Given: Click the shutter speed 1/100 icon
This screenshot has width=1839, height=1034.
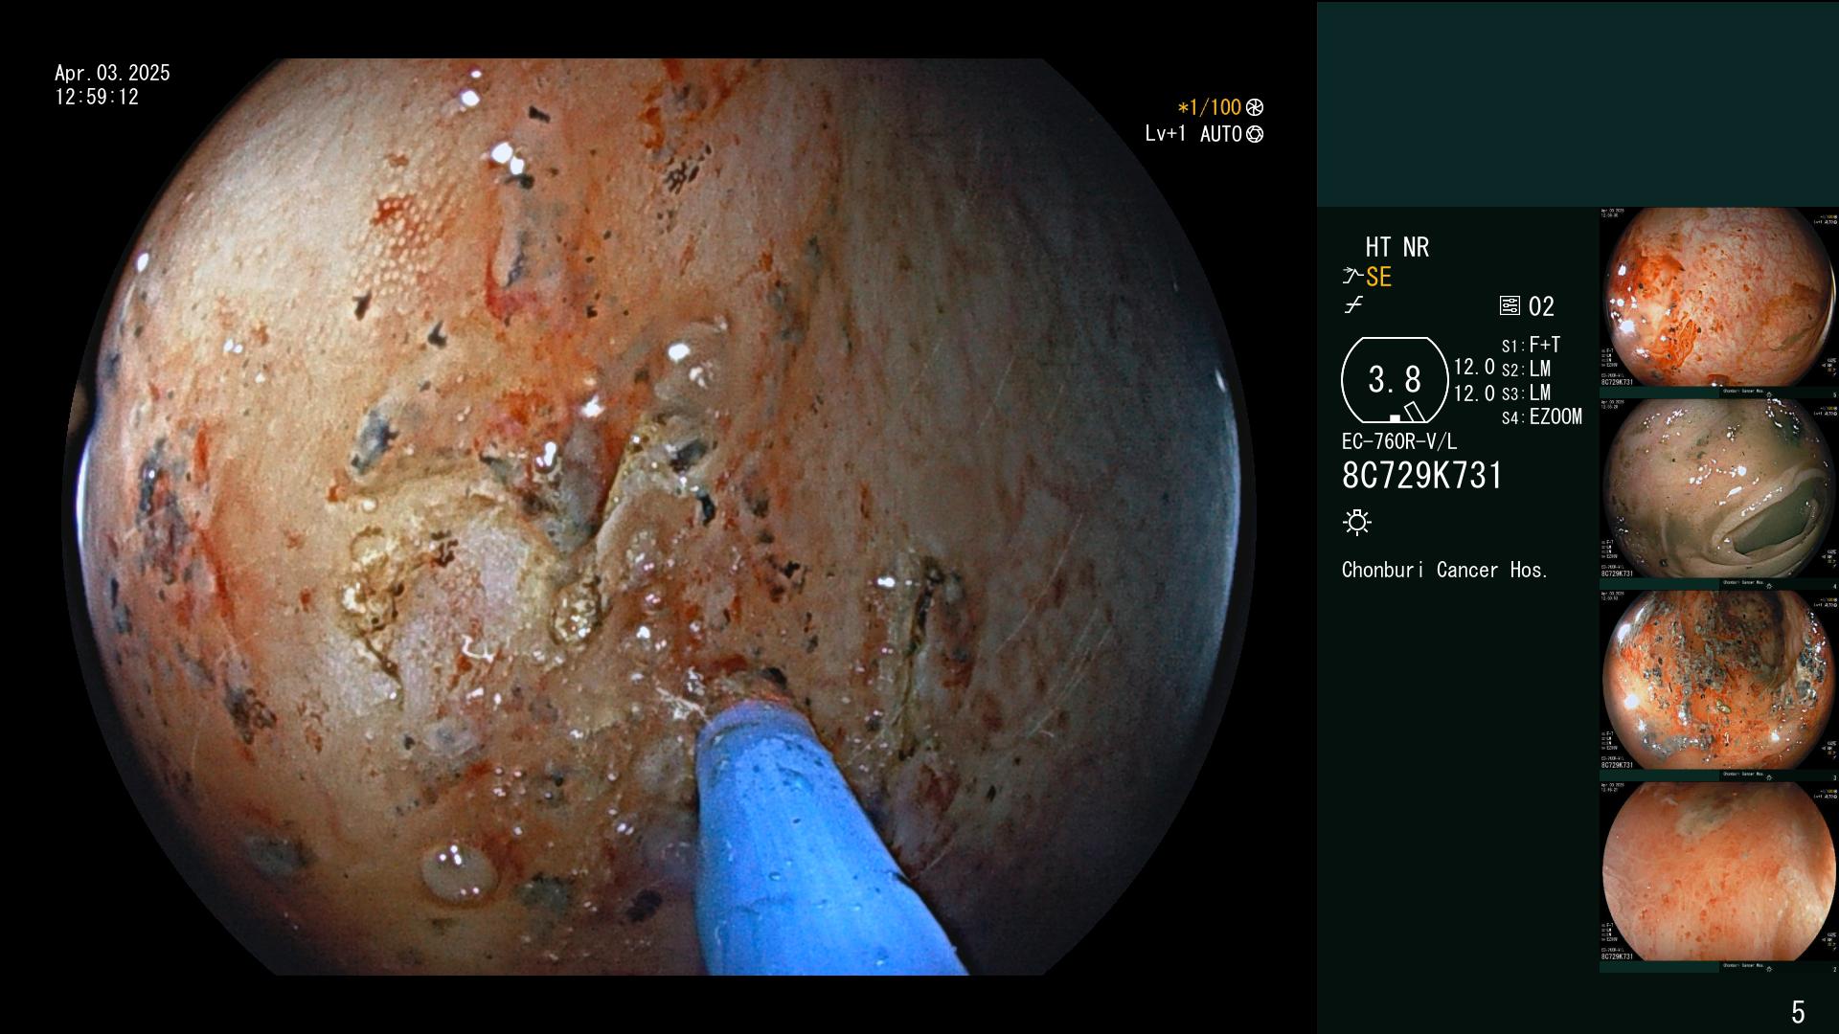Looking at the screenshot, I should pos(1255,108).
